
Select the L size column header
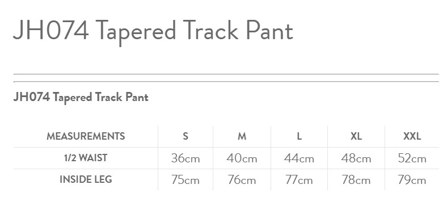[x=299, y=136]
